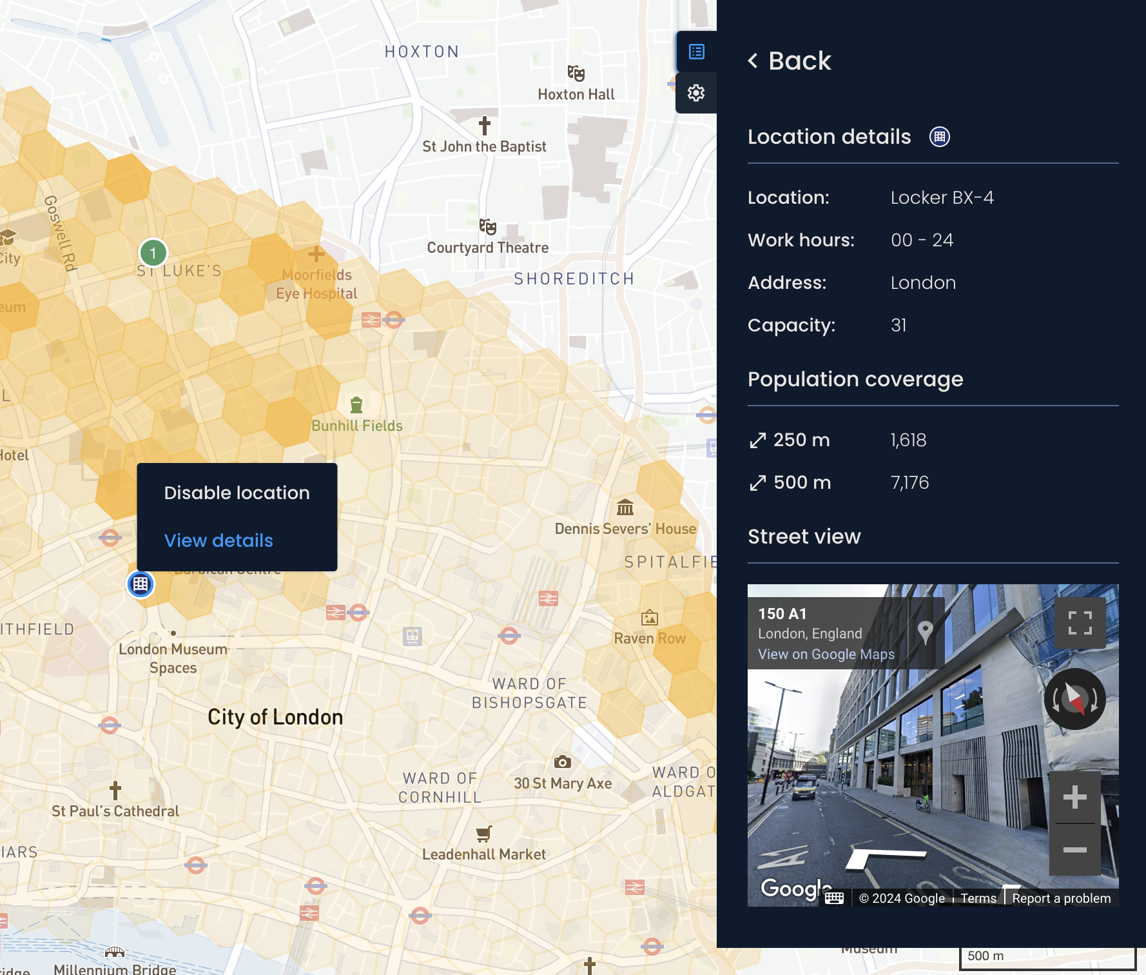The height and width of the screenshot is (975, 1146).
Task: Click the street view forward navigation arrow
Action: click(886, 858)
